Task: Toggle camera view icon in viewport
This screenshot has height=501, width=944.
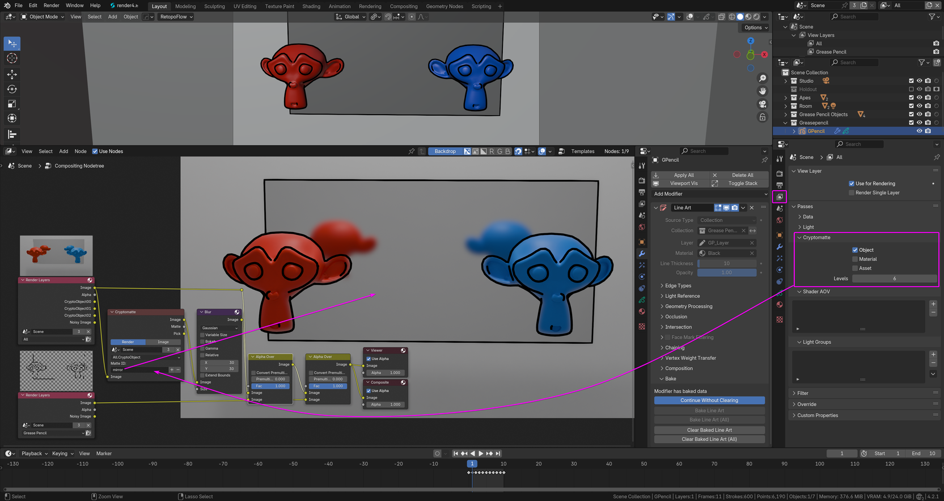Action: pos(763,104)
